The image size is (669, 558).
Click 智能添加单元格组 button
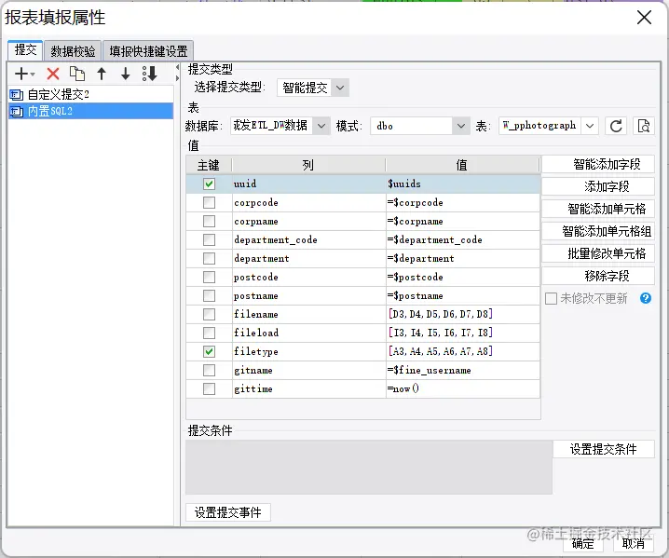click(x=598, y=231)
